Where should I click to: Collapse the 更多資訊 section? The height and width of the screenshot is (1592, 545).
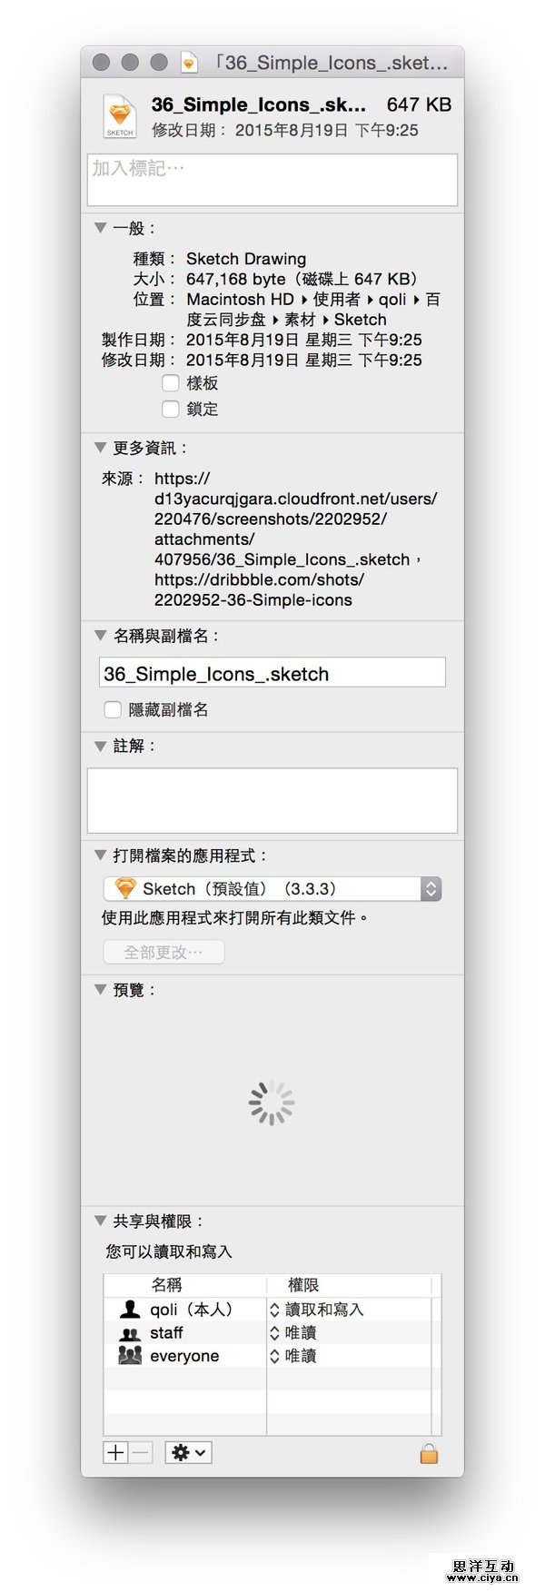(x=100, y=448)
